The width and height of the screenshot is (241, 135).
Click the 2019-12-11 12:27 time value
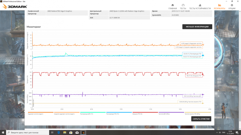click(x=181, y=11)
